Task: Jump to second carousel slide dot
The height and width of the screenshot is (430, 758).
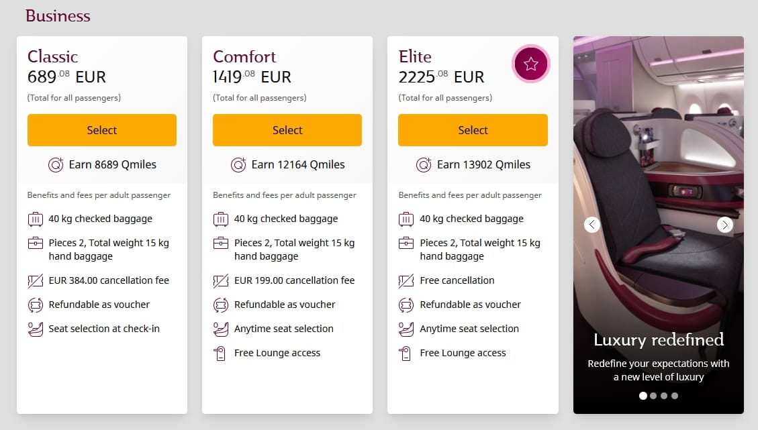Action: (653, 396)
